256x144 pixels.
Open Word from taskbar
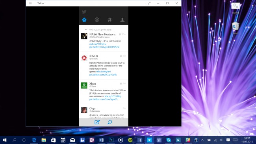(101, 140)
